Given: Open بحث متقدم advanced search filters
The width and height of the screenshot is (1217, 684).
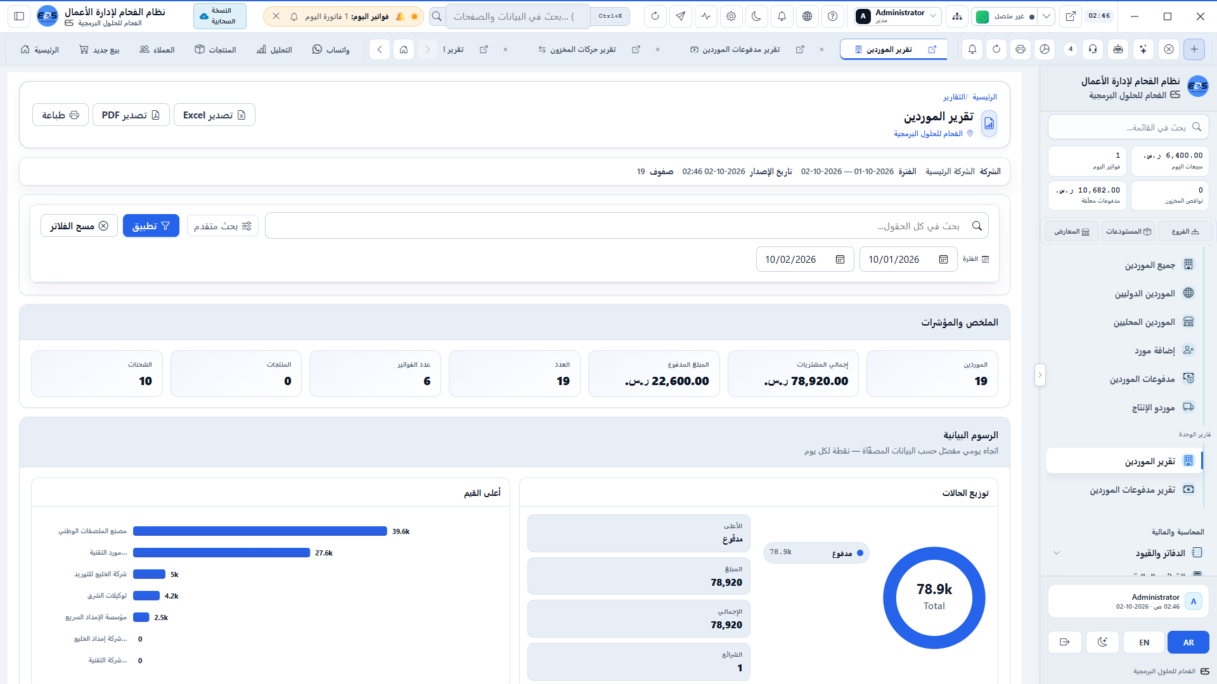Looking at the screenshot, I should coord(222,226).
